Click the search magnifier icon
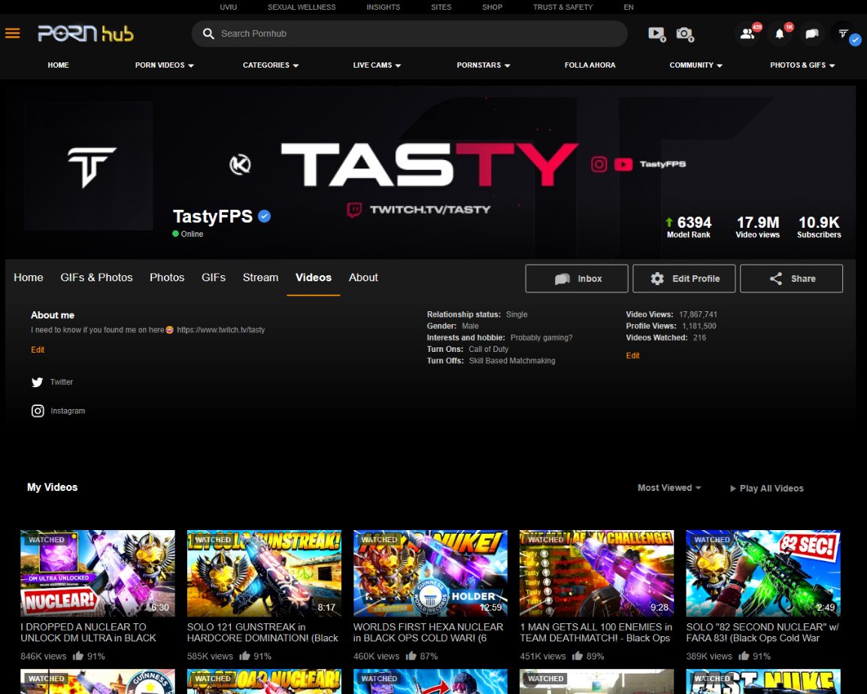This screenshot has height=694, width=867. tap(208, 34)
